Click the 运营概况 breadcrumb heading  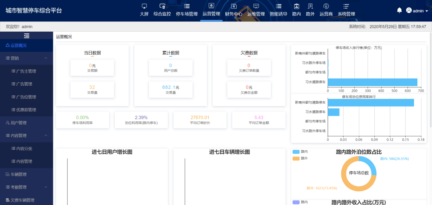click(x=64, y=37)
